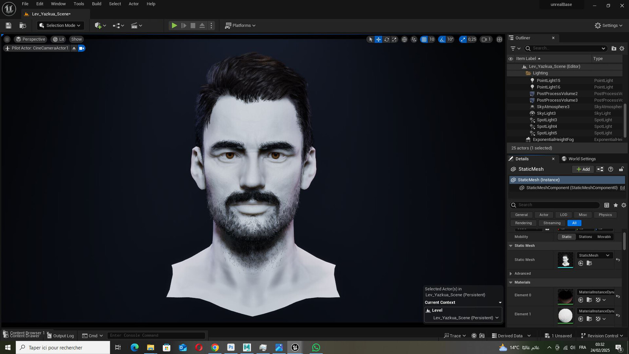
Task: Toggle grid snapping icon
Action: pyautogui.click(x=424, y=39)
